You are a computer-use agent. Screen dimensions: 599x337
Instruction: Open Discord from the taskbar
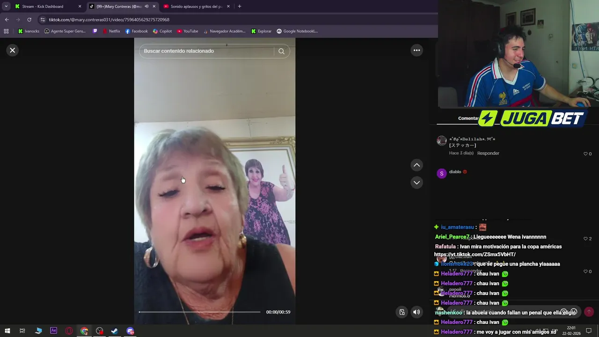coord(130,331)
